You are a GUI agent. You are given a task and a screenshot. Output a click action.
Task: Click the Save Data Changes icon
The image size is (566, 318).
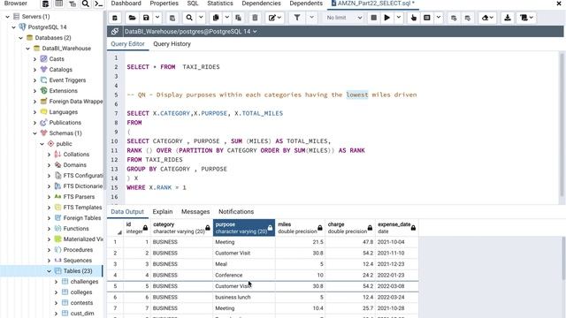[172, 18]
